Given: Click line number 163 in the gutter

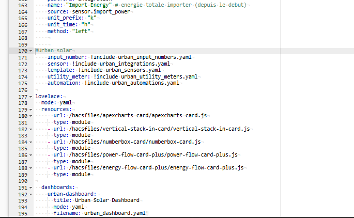Looking at the screenshot, I should point(23,5).
